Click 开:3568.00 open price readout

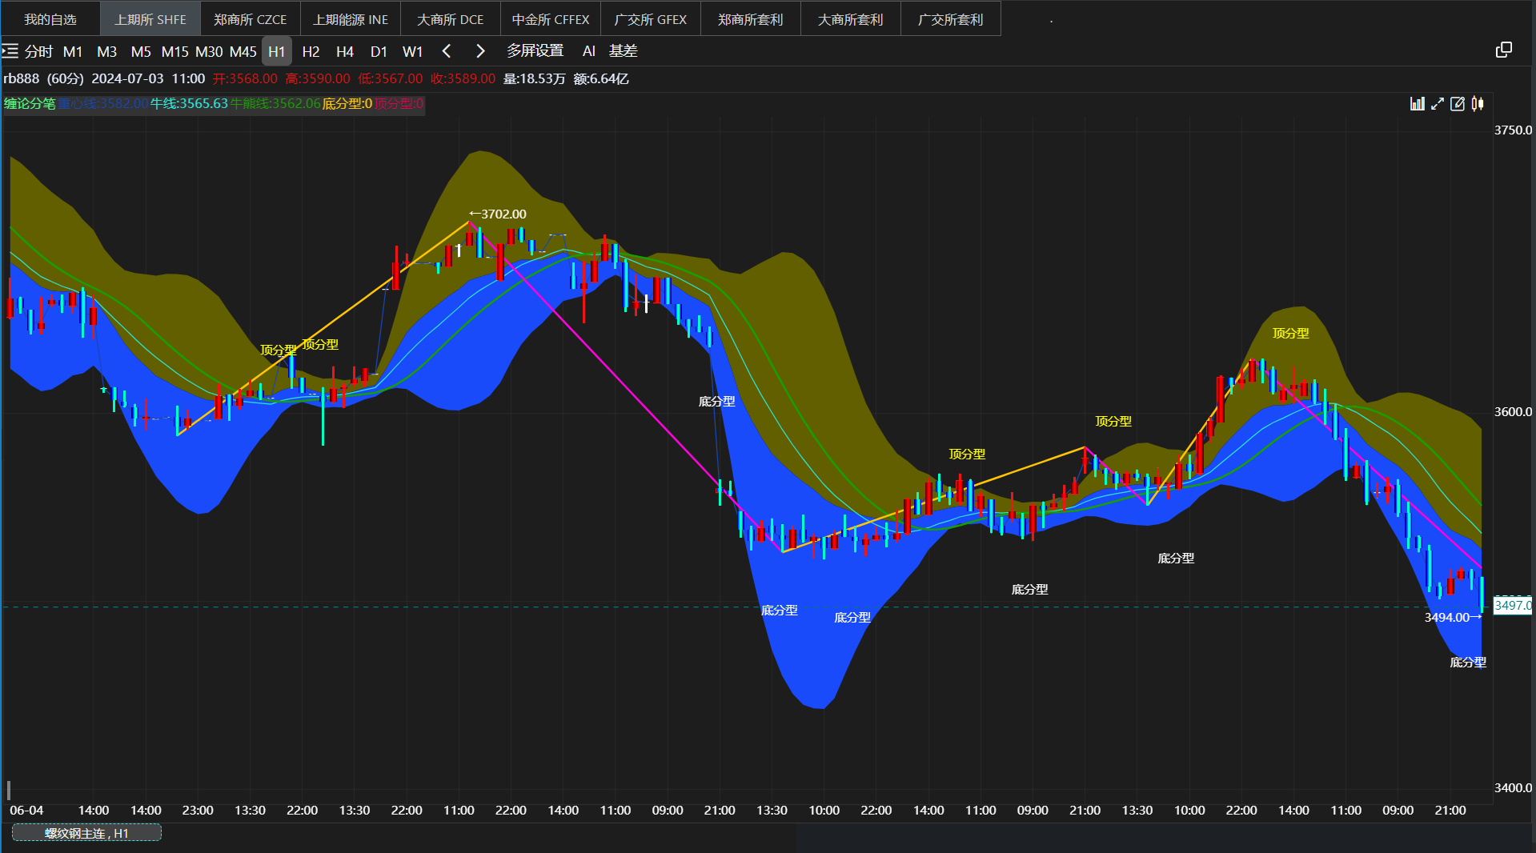[245, 78]
